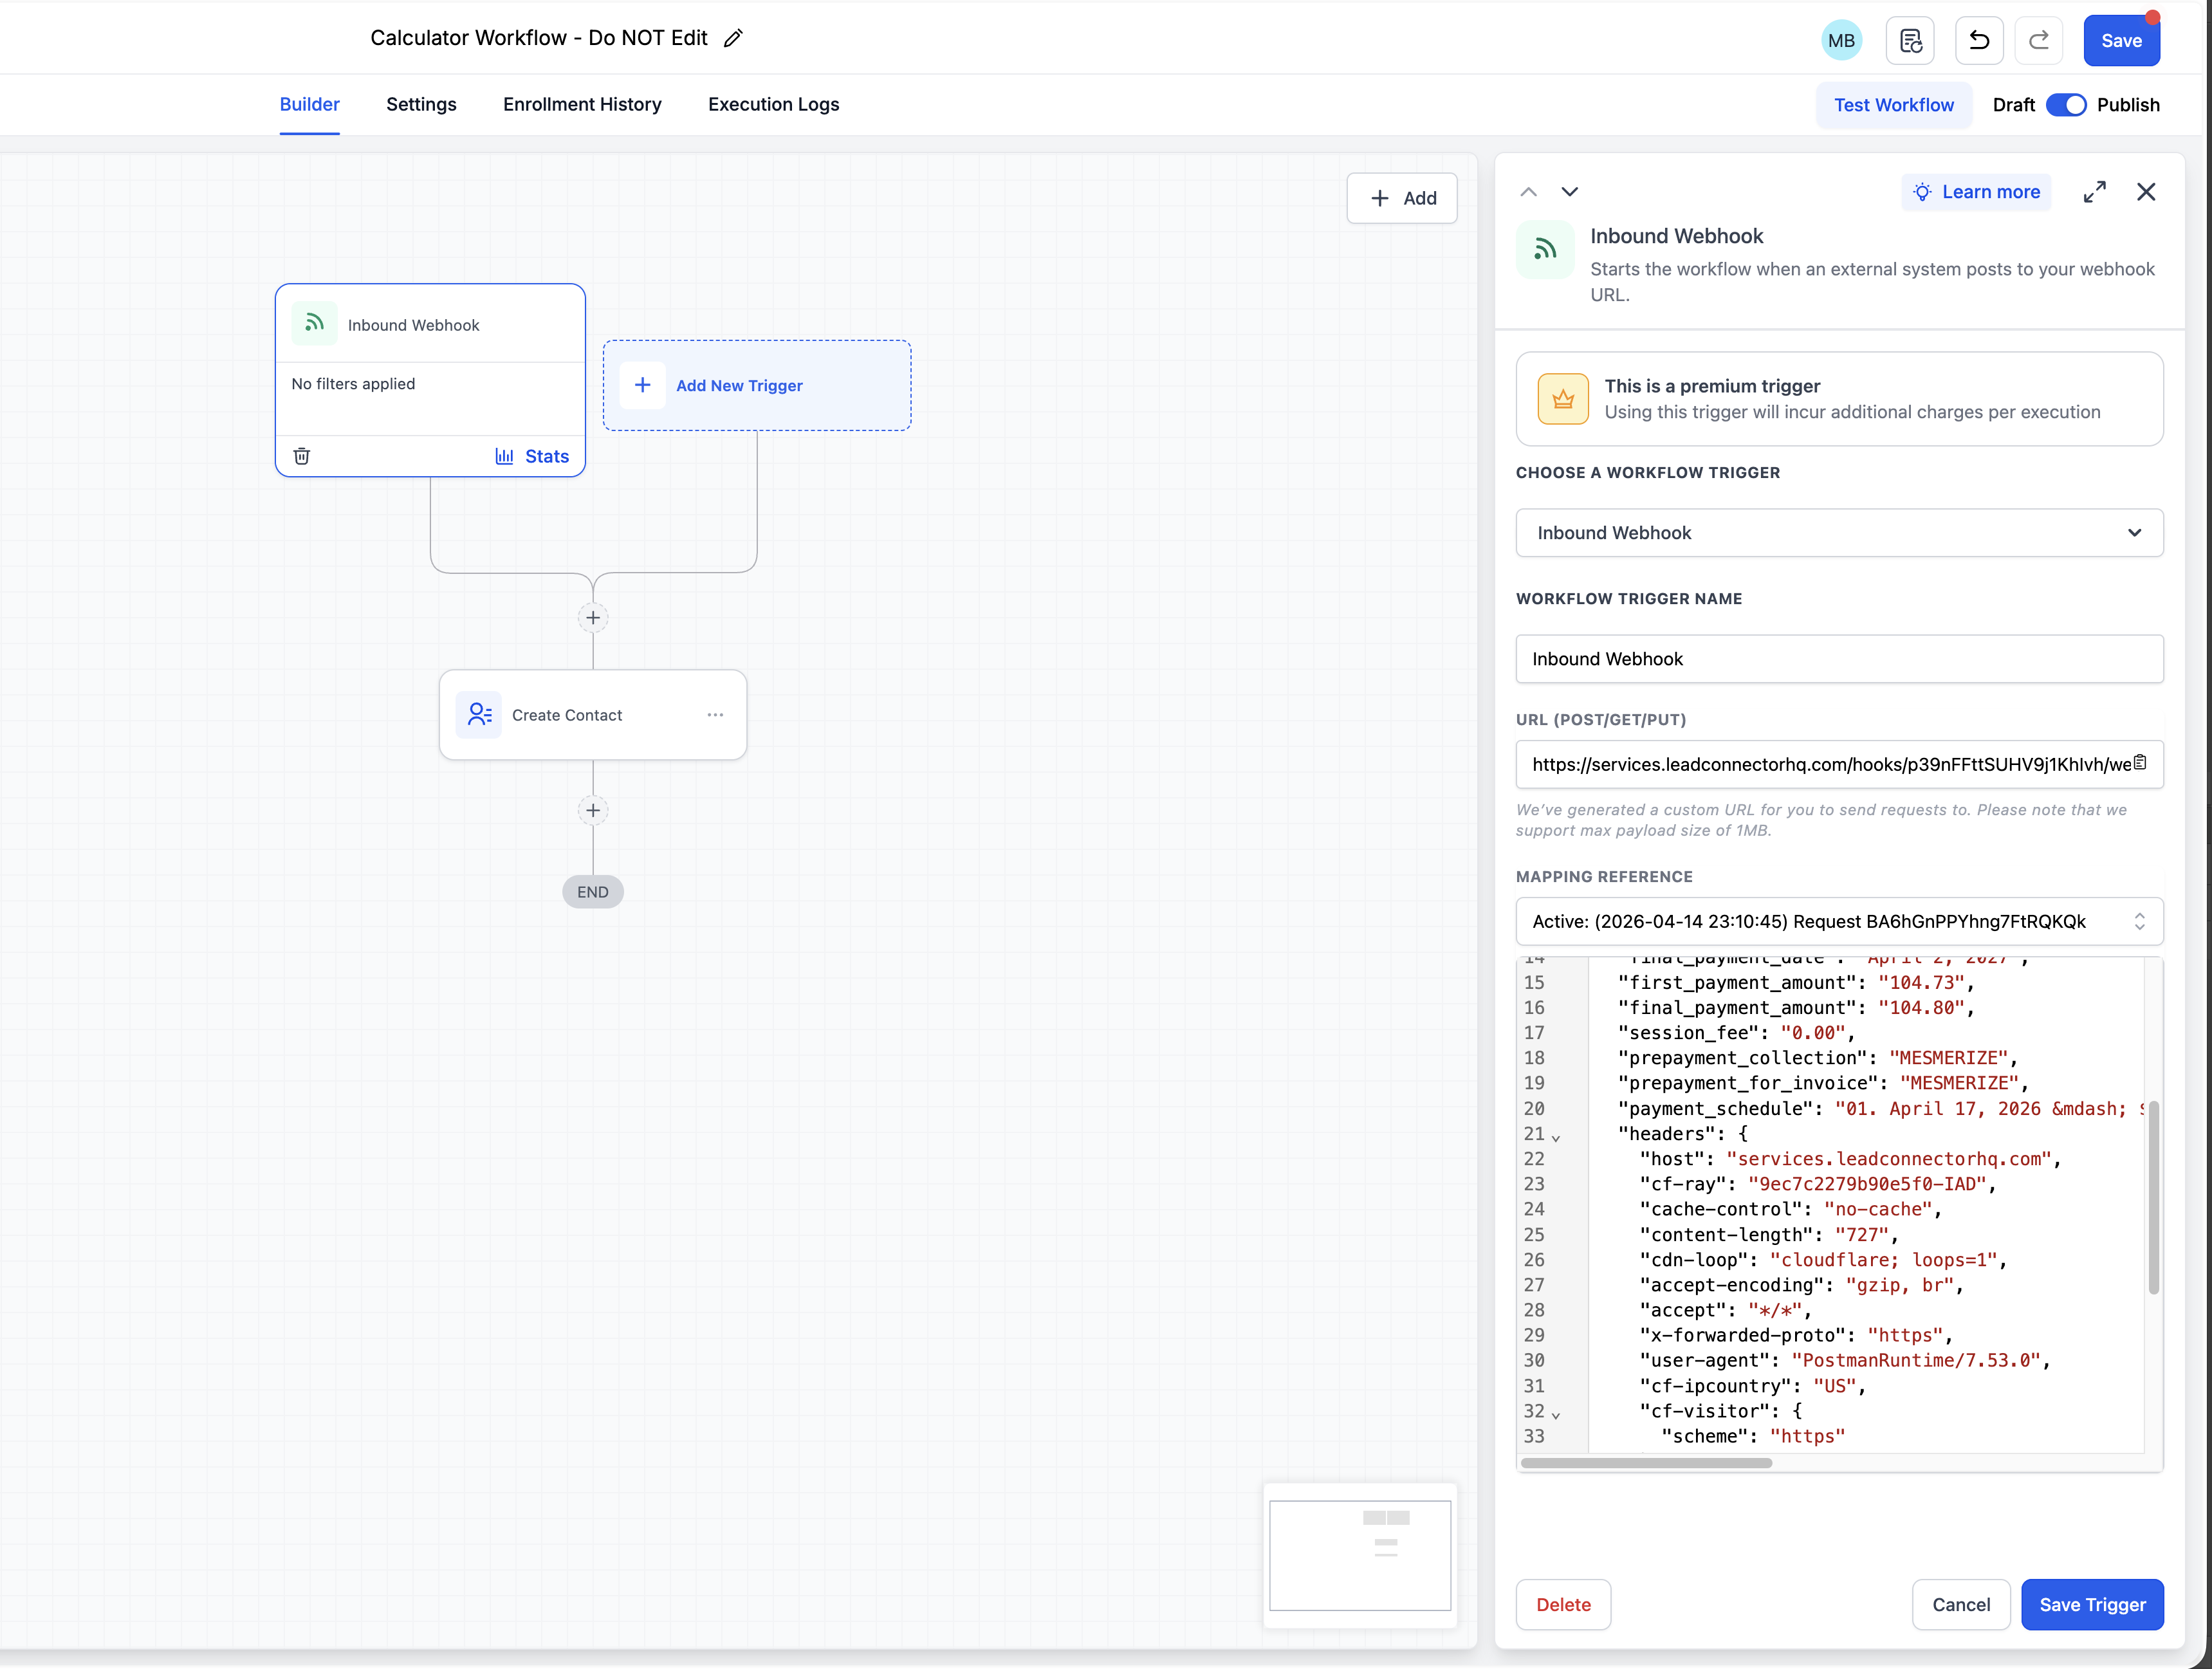The height and width of the screenshot is (1669, 2212).
Task: Add a step below Create Contact
Action: (x=593, y=811)
